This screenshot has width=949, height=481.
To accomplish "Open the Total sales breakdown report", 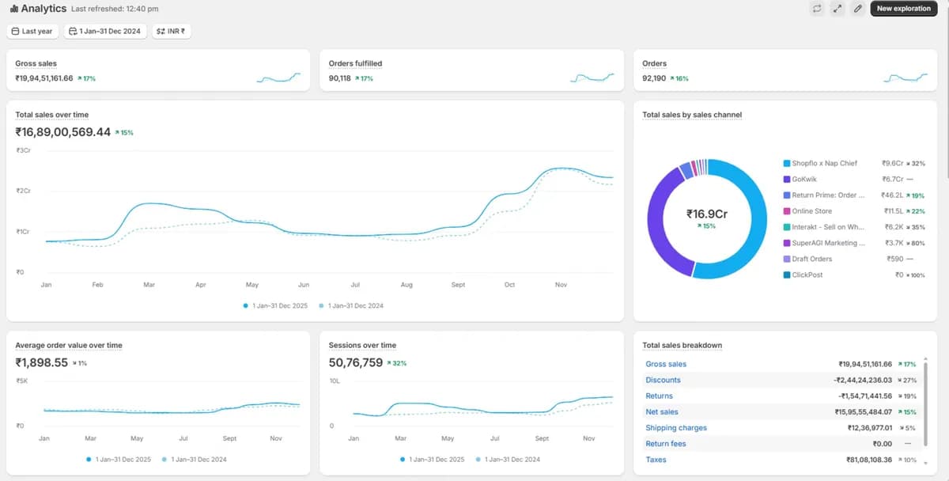I will tap(682, 345).
